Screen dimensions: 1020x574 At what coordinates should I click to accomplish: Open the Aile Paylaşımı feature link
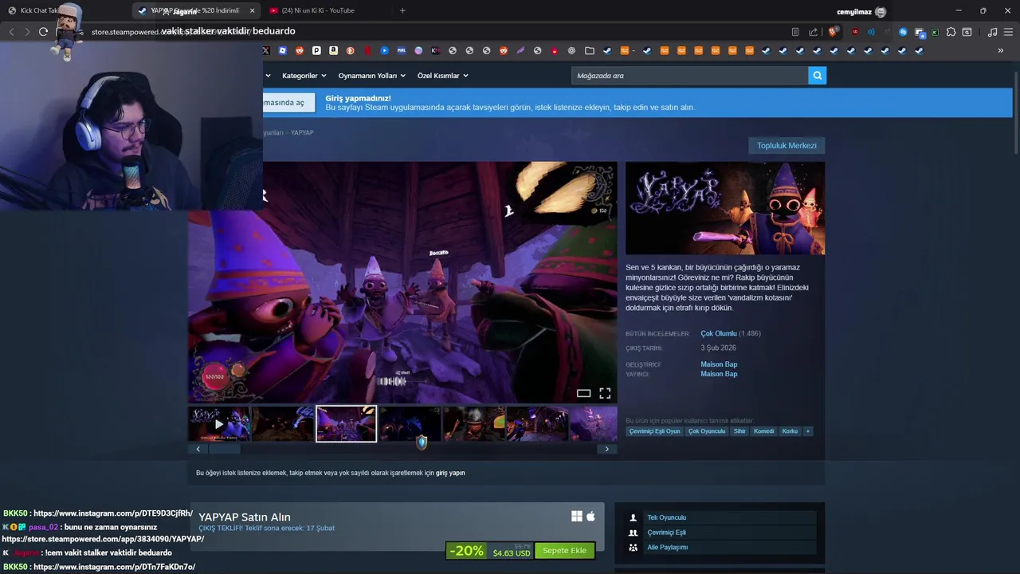667,548
